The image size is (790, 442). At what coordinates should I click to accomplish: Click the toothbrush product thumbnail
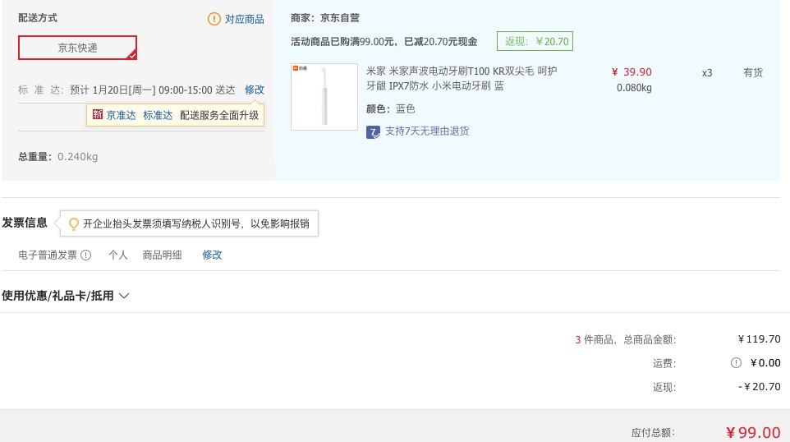(324, 97)
